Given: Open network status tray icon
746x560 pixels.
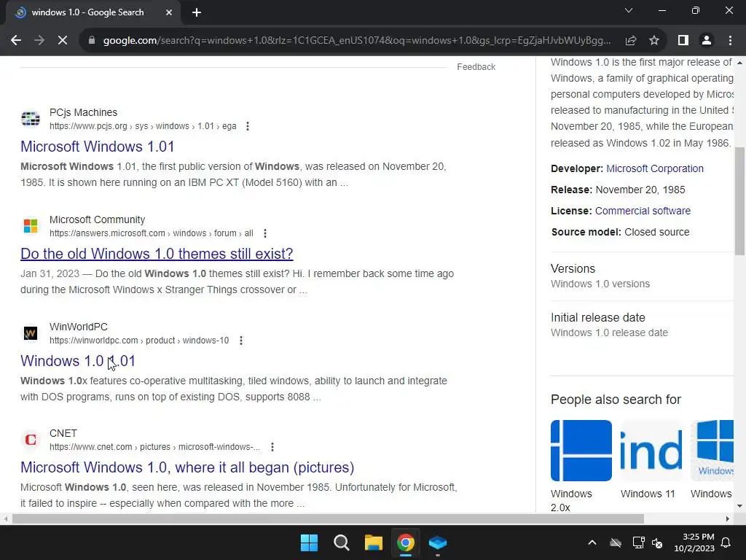Looking at the screenshot, I should tap(638, 542).
